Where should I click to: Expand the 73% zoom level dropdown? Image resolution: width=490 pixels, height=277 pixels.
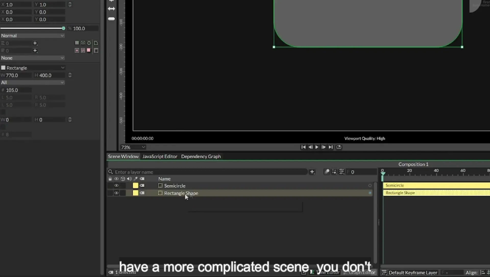pos(133,147)
